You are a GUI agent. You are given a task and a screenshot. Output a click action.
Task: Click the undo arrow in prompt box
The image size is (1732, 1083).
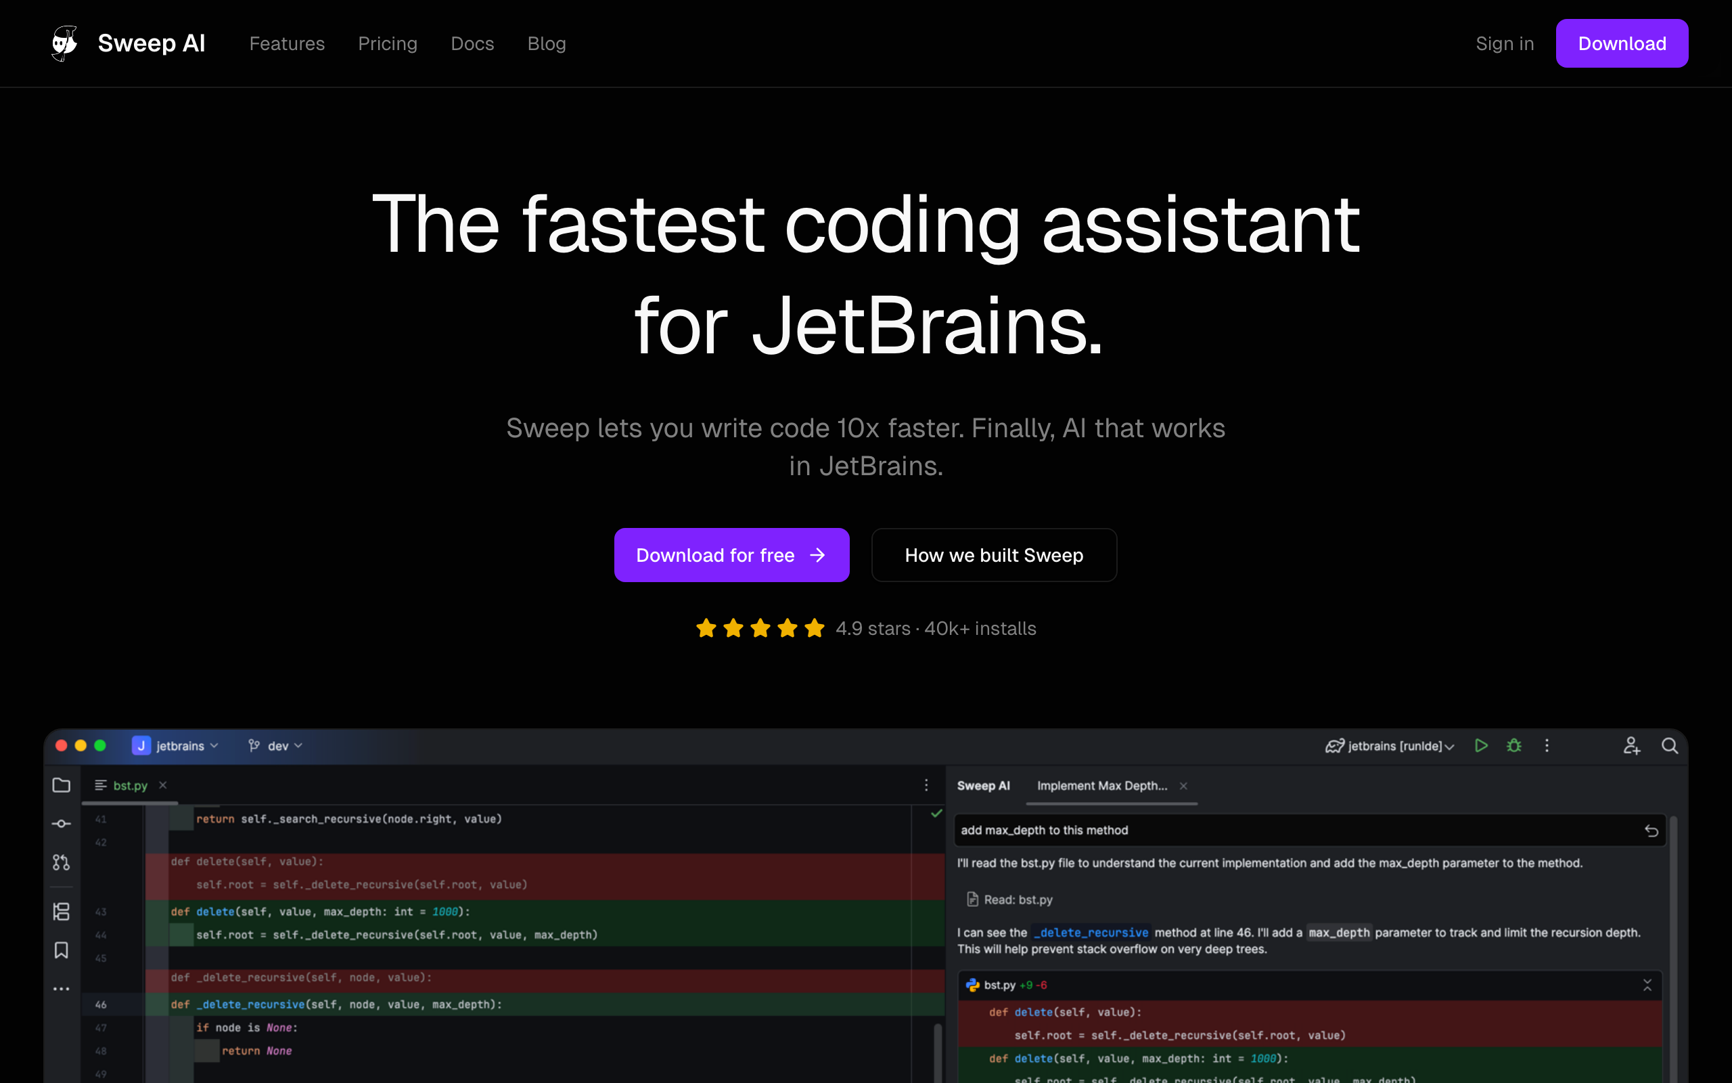click(x=1651, y=831)
